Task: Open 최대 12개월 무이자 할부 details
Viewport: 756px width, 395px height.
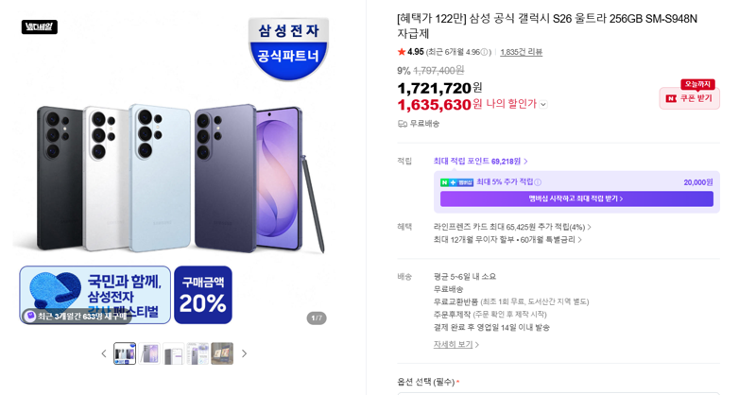Action: coord(507,240)
